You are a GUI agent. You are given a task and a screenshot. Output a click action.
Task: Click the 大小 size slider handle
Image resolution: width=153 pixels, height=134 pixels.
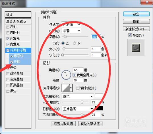click(64, 49)
